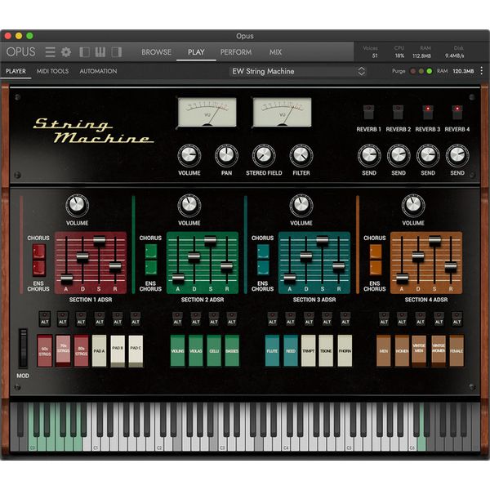Toggle the virtual keyboard piano icon
490x490 pixels.
pos(100,52)
